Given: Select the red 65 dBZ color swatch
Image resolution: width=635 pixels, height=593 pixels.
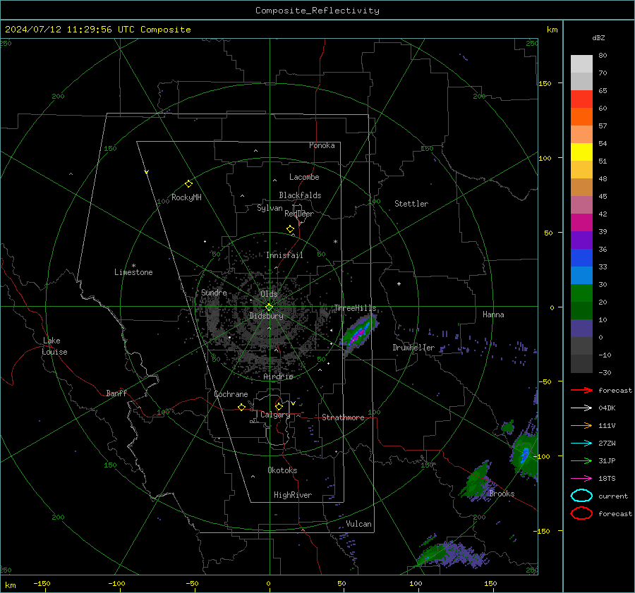Looking at the screenshot, I should pos(581,99).
